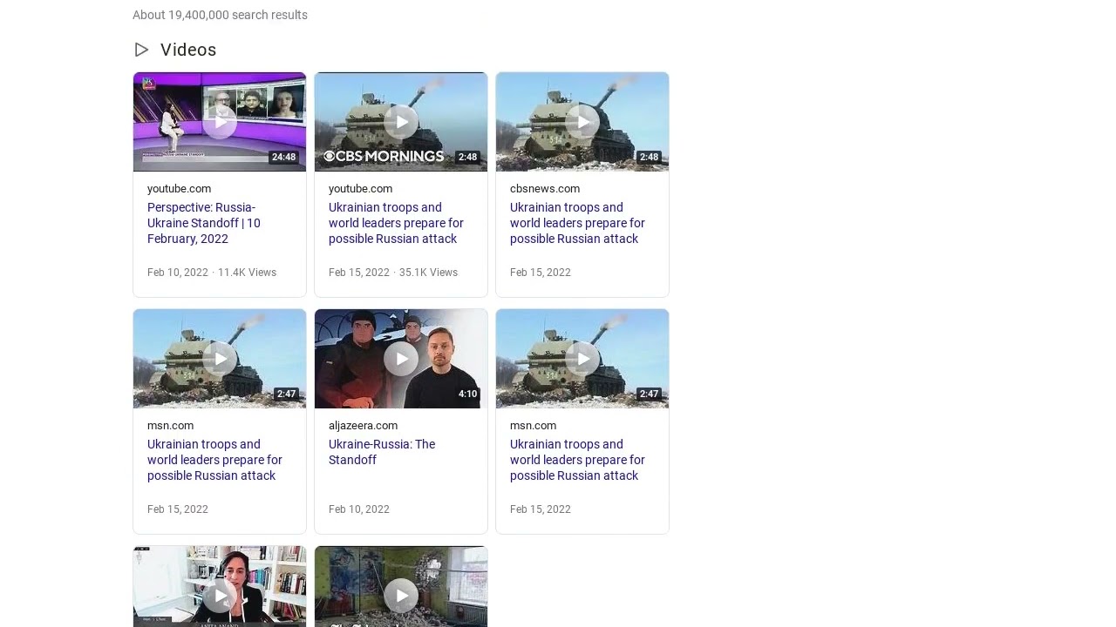This screenshot has width=1116, height=627.
Task: Open 'Perspective: Russia-Ukraine Standoff | 10 February, 2022' link
Action: click(x=204, y=223)
